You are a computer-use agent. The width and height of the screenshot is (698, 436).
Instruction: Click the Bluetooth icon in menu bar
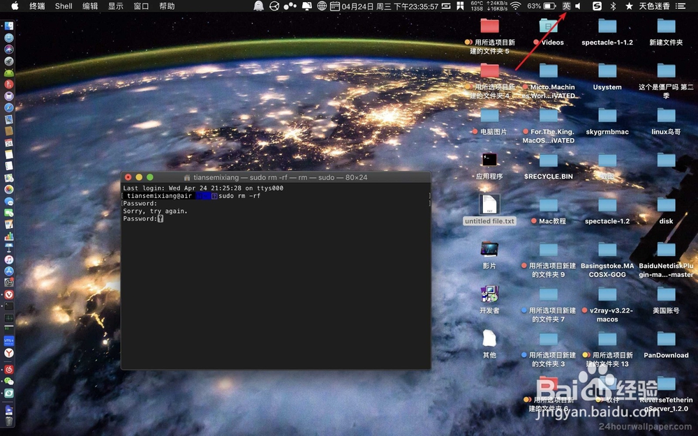[x=613, y=6]
